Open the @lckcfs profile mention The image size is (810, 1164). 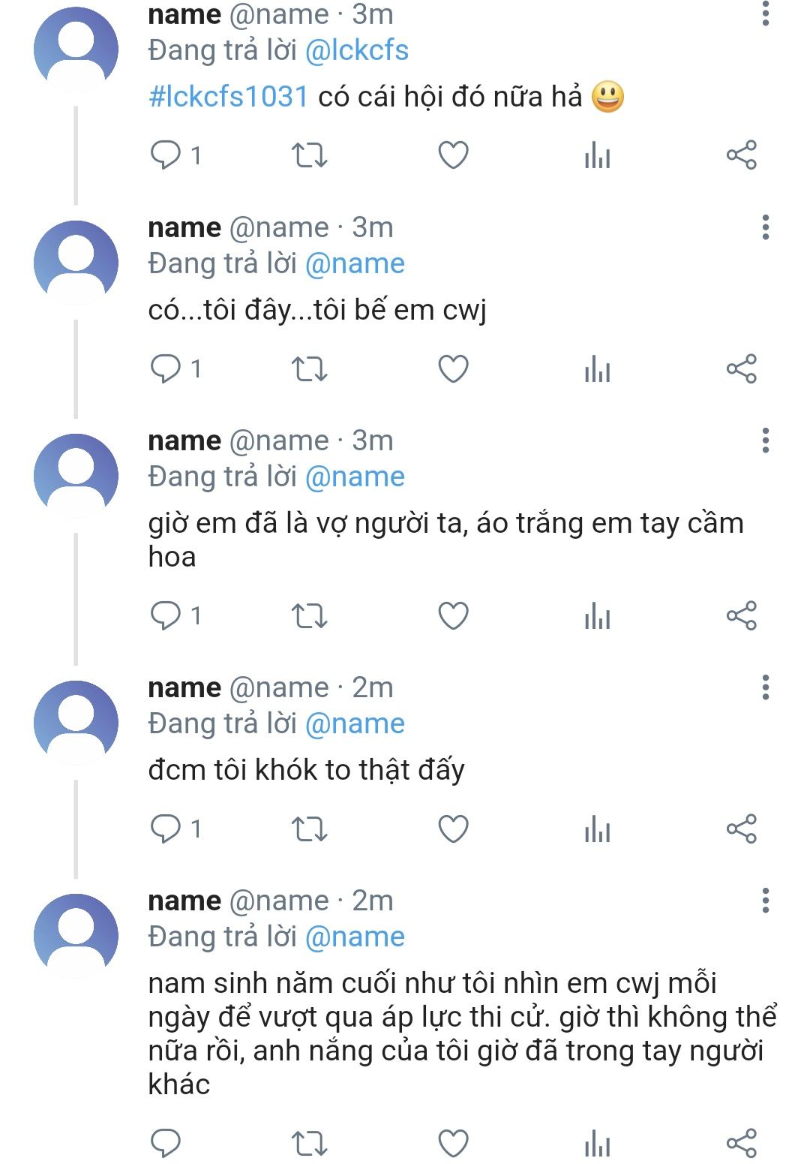pyautogui.click(x=357, y=50)
